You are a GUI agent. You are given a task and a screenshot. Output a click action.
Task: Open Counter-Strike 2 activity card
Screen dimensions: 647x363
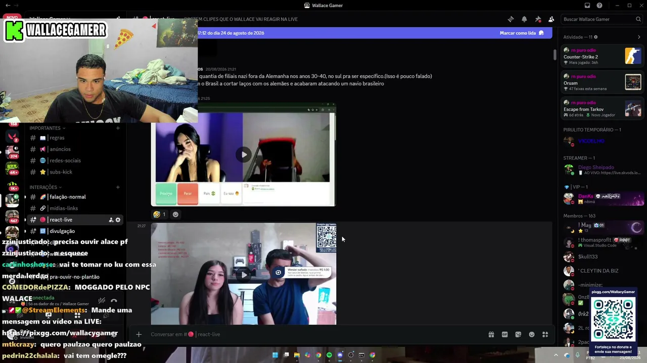coord(603,56)
